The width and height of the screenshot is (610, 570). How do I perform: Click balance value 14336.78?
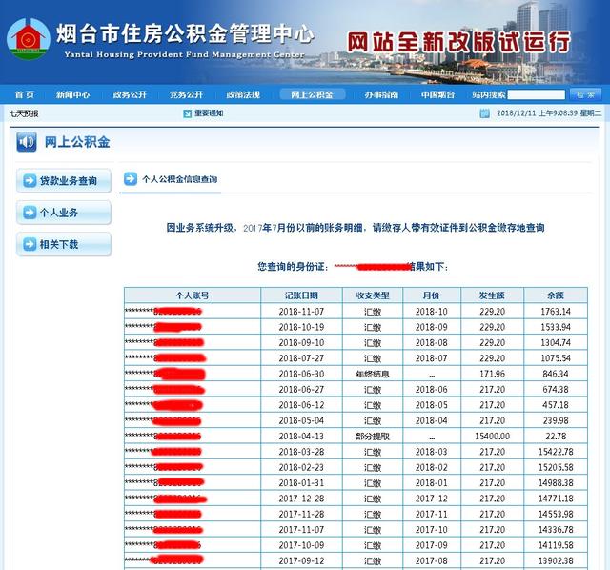click(x=556, y=530)
